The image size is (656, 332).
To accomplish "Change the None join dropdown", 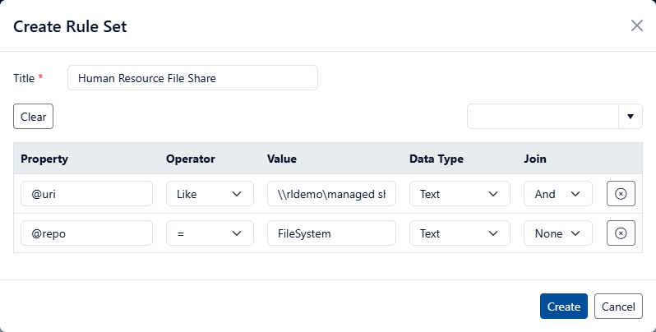I will tap(557, 233).
